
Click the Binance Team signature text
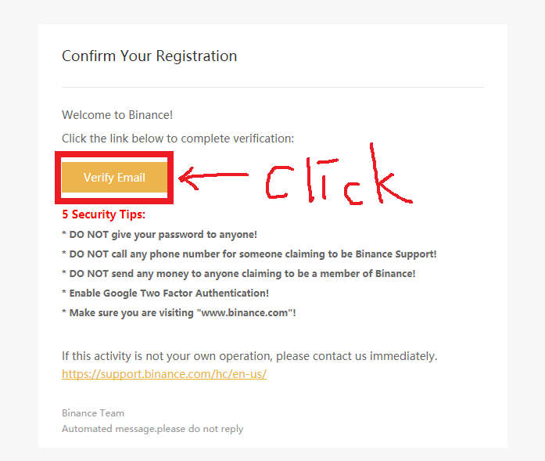(93, 412)
